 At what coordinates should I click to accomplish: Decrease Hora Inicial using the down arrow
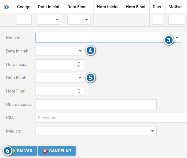79,66
